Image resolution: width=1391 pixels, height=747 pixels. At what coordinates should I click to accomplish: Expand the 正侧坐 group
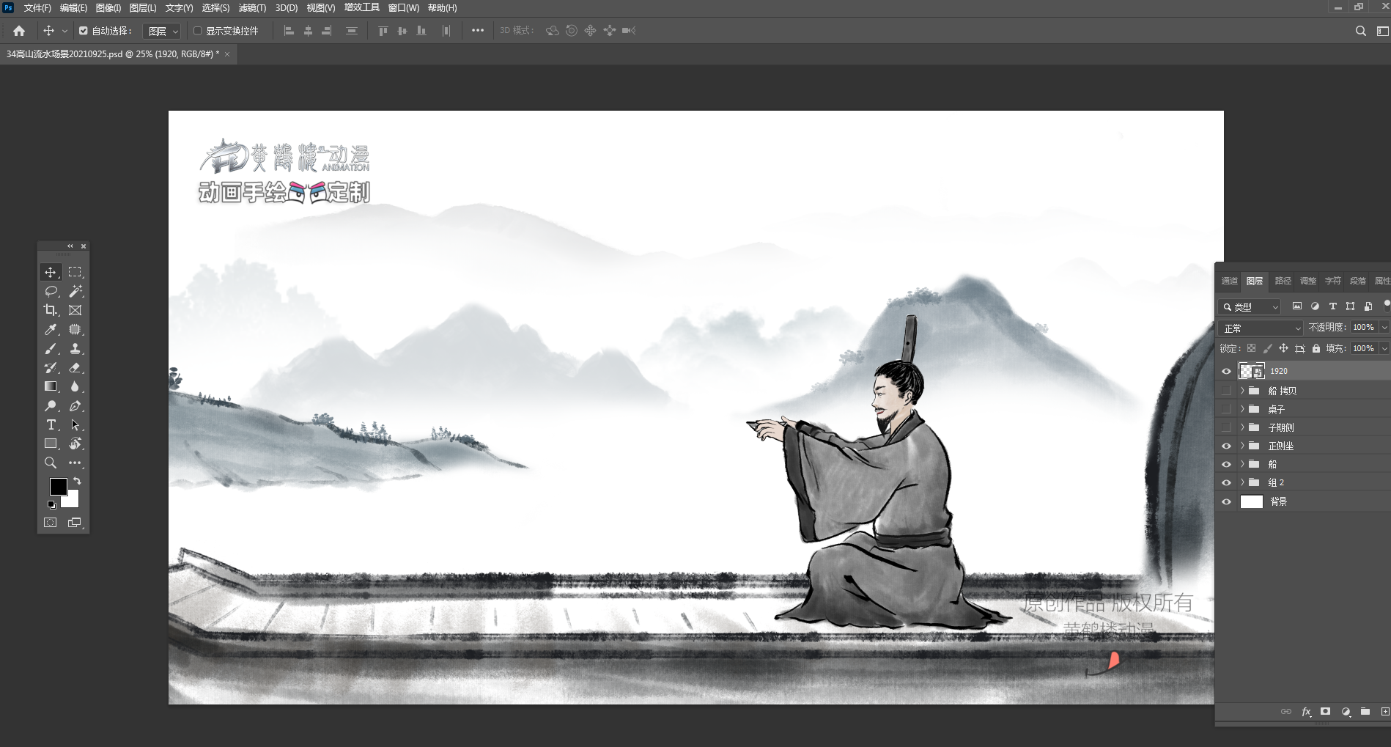point(1242,446)
